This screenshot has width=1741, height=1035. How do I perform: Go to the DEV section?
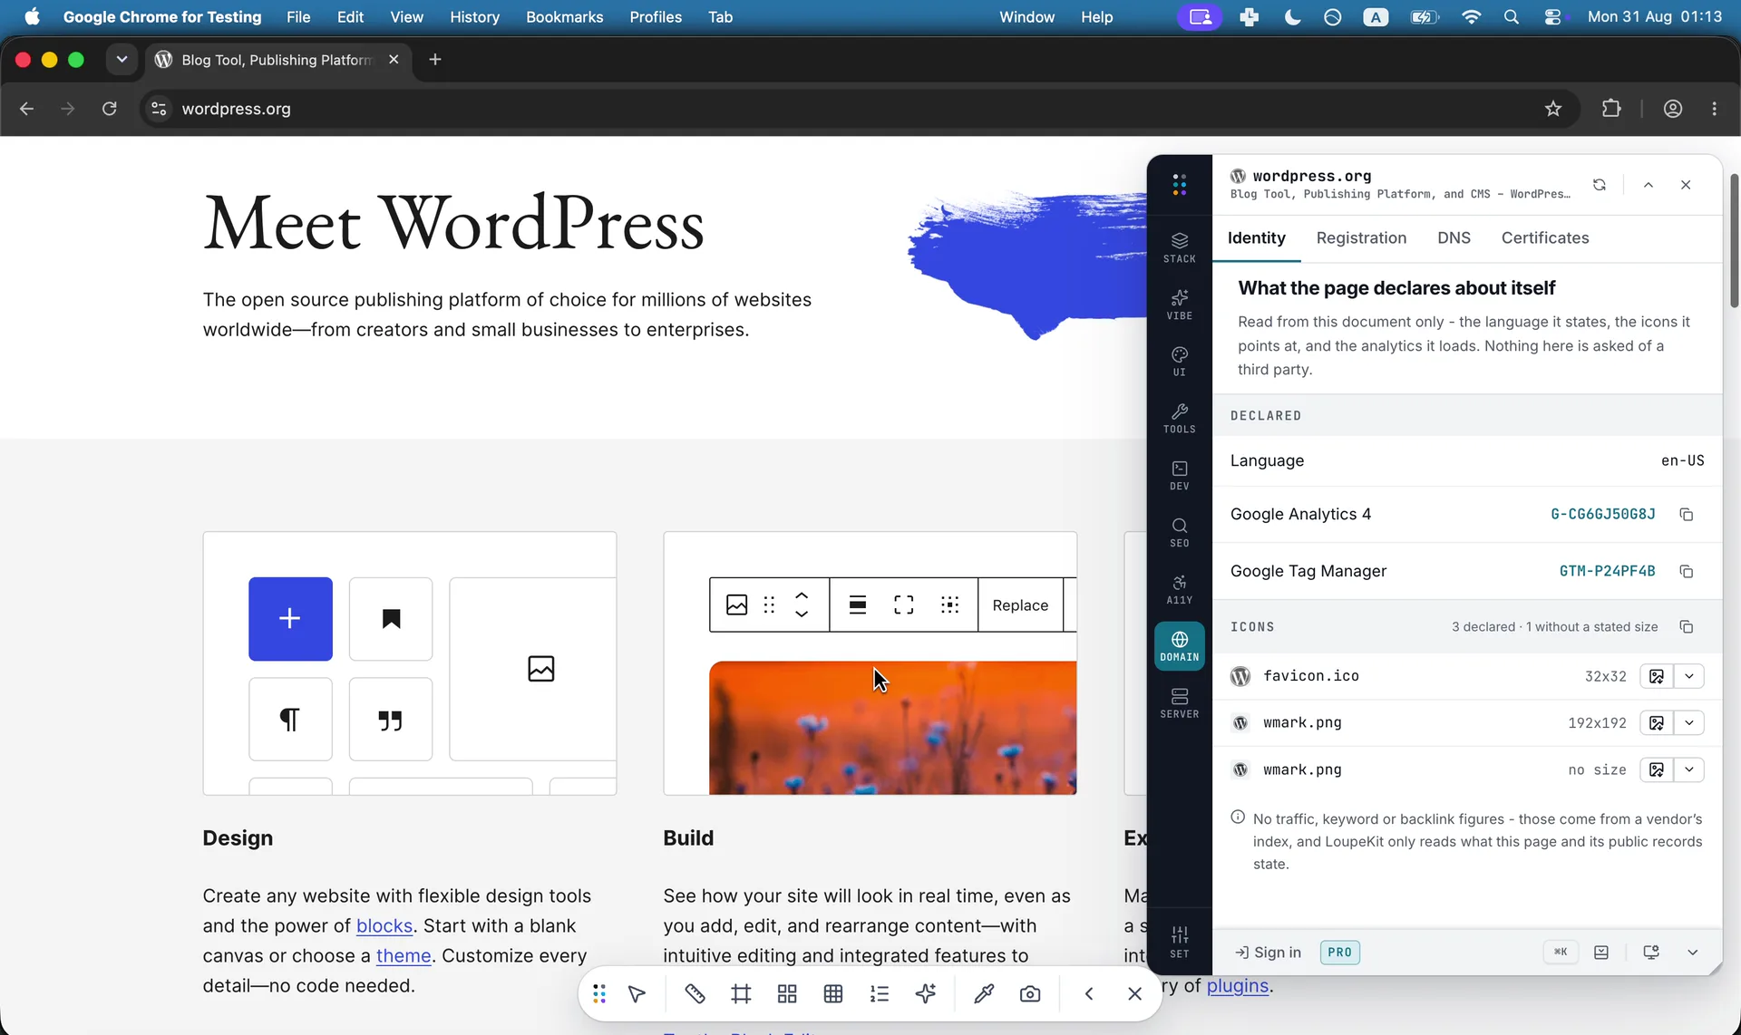[1179, 476]
